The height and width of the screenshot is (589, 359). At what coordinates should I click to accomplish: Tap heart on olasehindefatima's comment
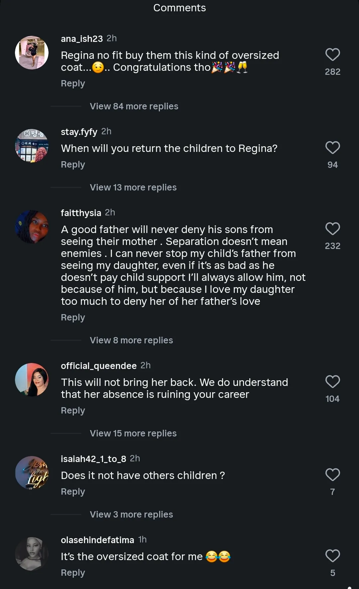(x=332, y=556)
